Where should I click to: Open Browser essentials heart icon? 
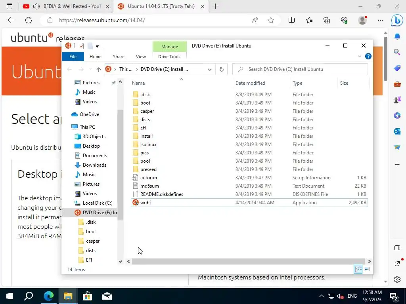[x=344, y=20]
